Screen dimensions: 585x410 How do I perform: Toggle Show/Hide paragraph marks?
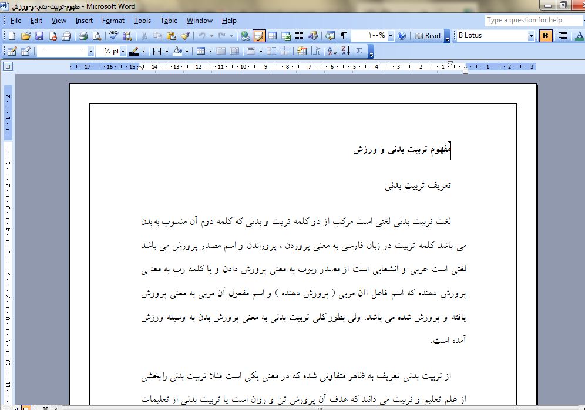(344, 36)
